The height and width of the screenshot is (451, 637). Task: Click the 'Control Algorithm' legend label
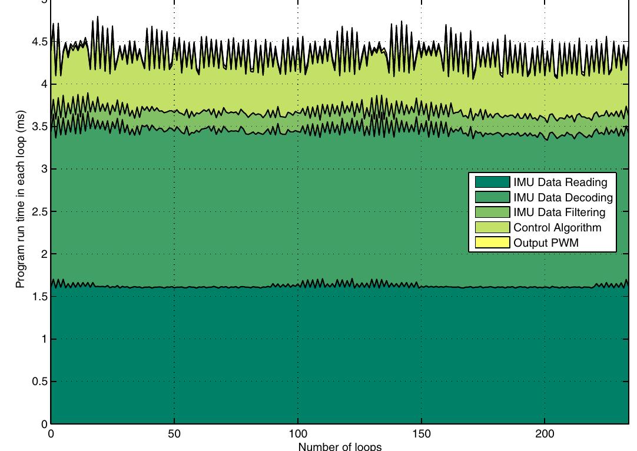point(557,228)
